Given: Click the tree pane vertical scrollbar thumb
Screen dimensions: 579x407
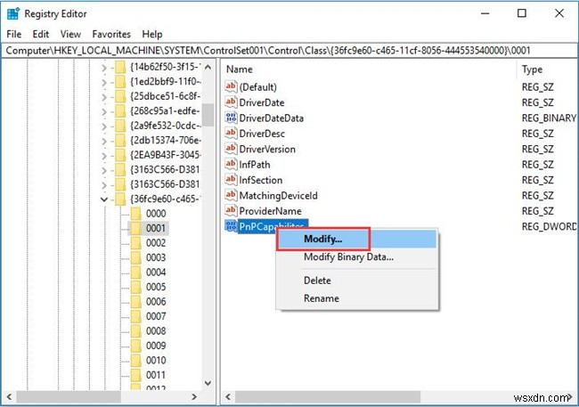Looking at the screenshot, I should click(208, 115).
